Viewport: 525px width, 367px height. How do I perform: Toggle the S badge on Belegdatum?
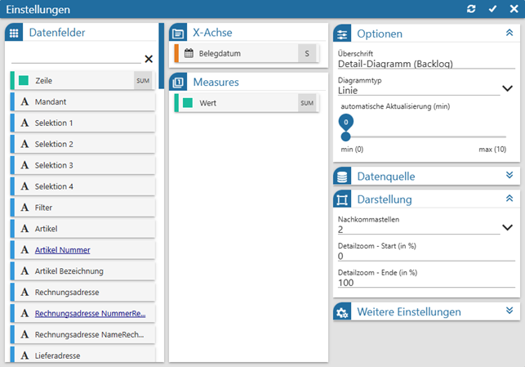pos(306,54)
